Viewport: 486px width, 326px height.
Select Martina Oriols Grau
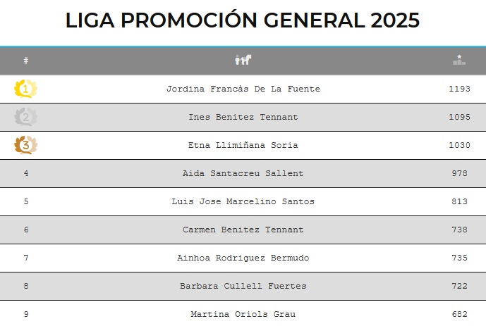tap(243, 314)
